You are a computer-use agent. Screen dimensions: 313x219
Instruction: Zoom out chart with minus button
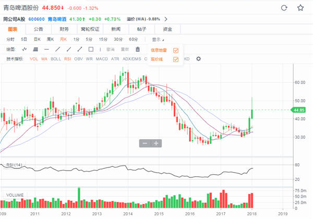tap(144, 143)
